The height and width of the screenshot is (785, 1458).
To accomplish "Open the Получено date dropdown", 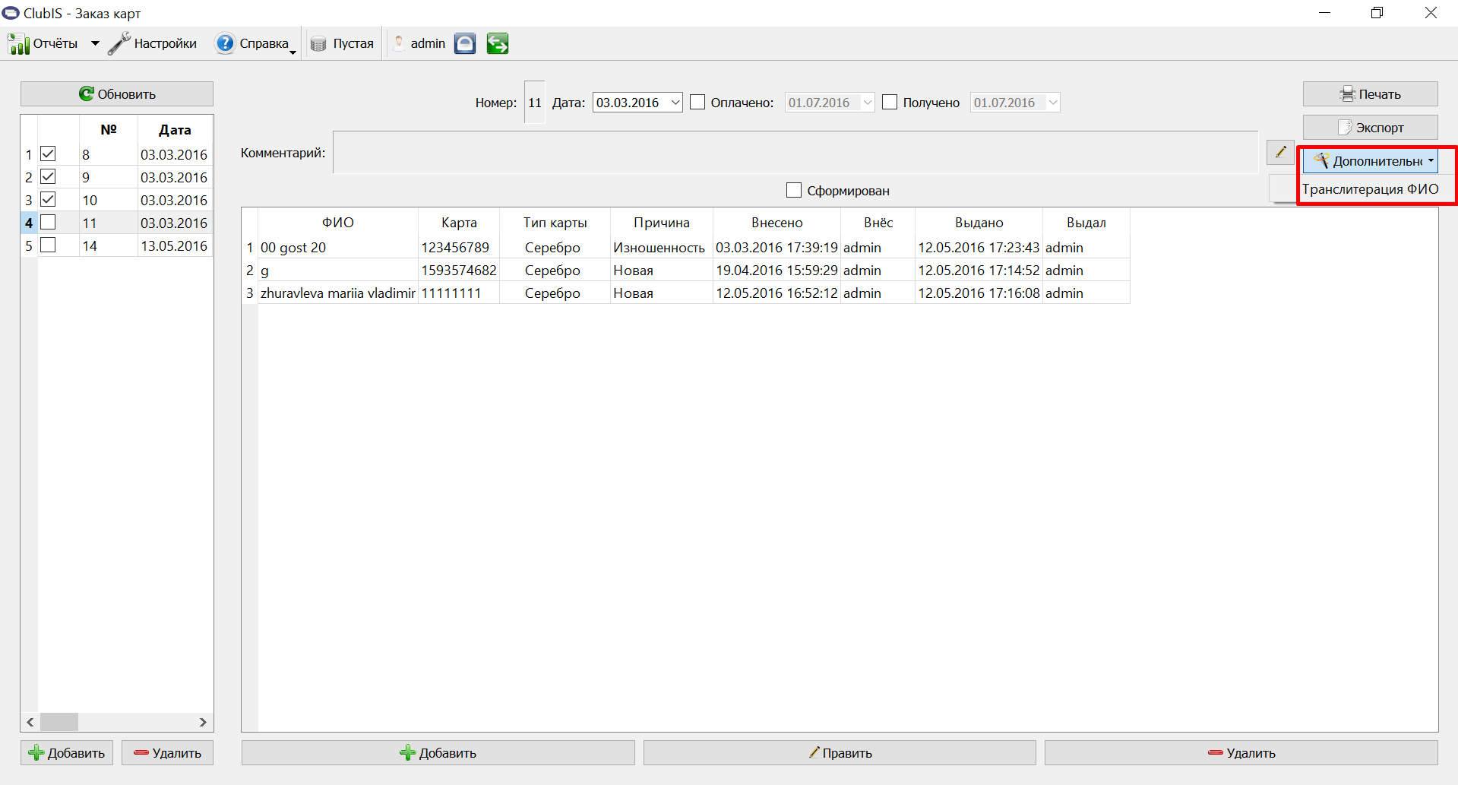I will [x=1052, y=103].
